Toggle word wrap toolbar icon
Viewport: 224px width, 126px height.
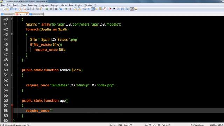[85, 9]
